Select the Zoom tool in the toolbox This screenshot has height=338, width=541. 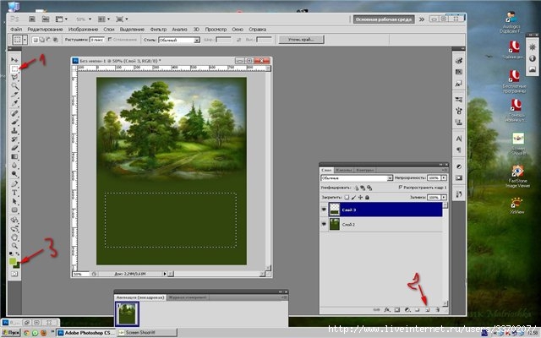point(14,246)
